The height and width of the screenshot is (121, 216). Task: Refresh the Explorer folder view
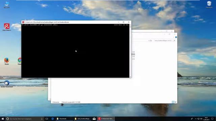151,41
